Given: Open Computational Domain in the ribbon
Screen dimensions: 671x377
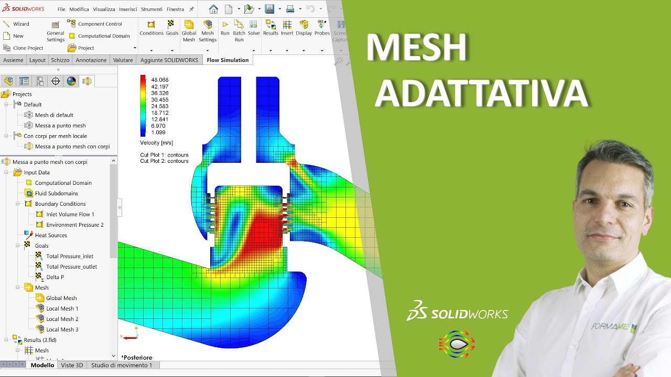Looking at the screenshot, I should pos(98,36).
